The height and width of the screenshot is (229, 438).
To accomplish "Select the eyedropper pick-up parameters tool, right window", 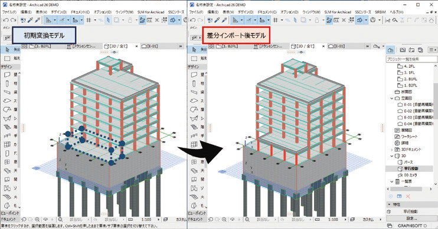I will click(217, 20).
